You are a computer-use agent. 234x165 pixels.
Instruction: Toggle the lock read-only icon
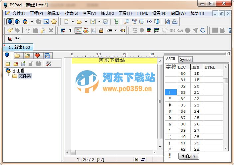[101, 30]
